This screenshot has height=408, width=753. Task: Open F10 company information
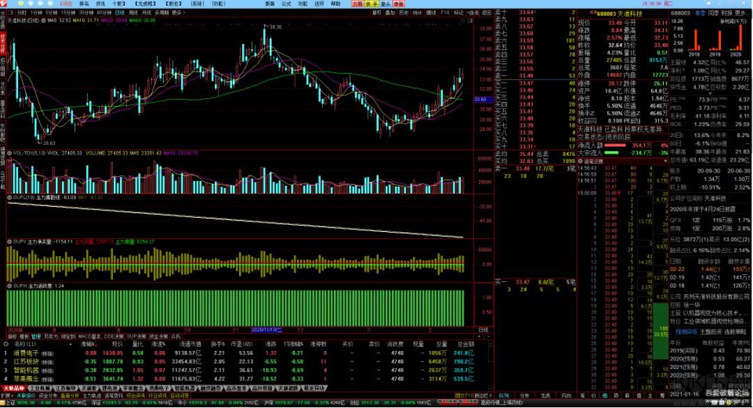coord(445,13)
